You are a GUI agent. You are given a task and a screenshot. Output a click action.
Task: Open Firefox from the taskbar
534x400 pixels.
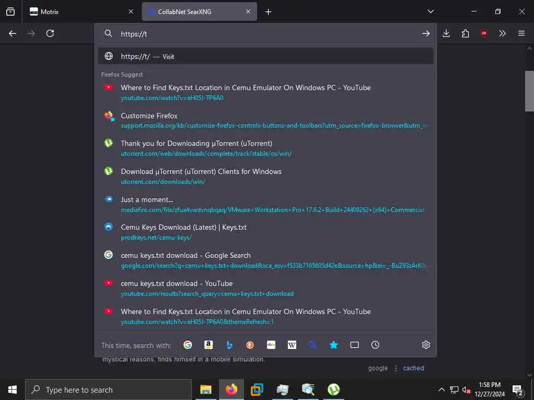click(231, 390)
